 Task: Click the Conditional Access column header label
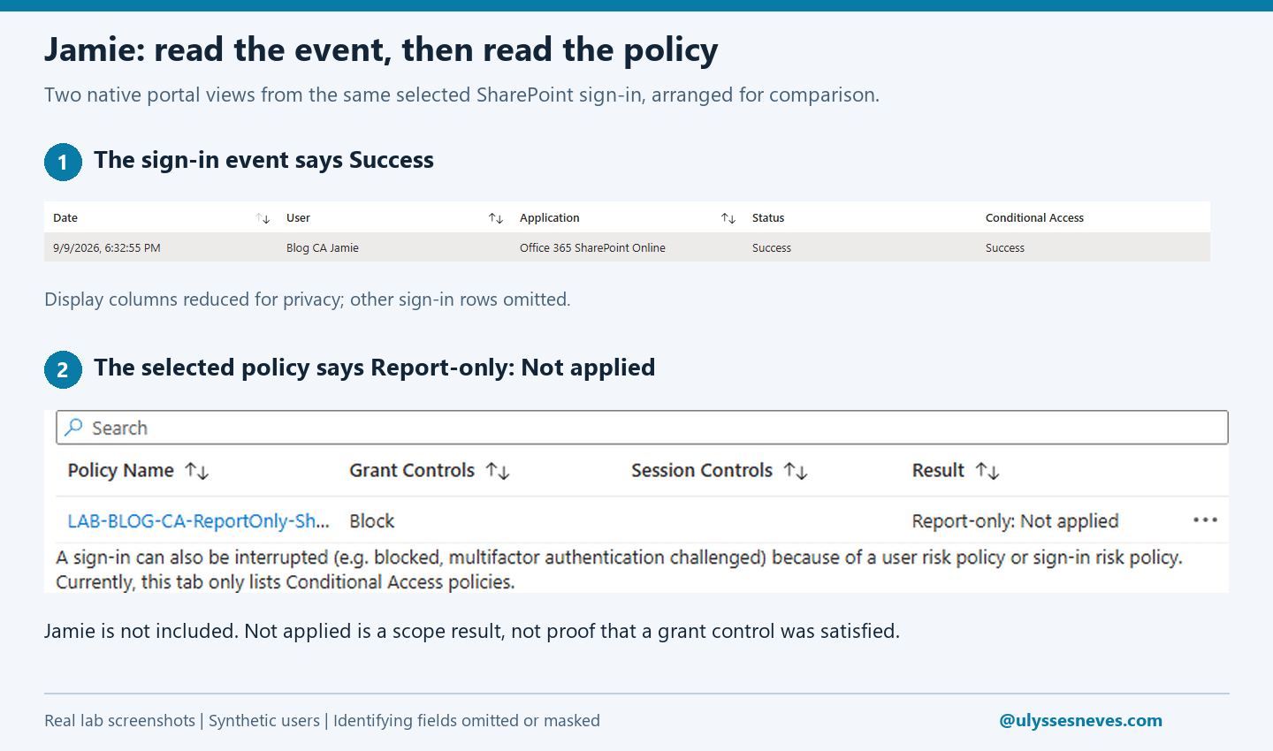coord(1034,218)
